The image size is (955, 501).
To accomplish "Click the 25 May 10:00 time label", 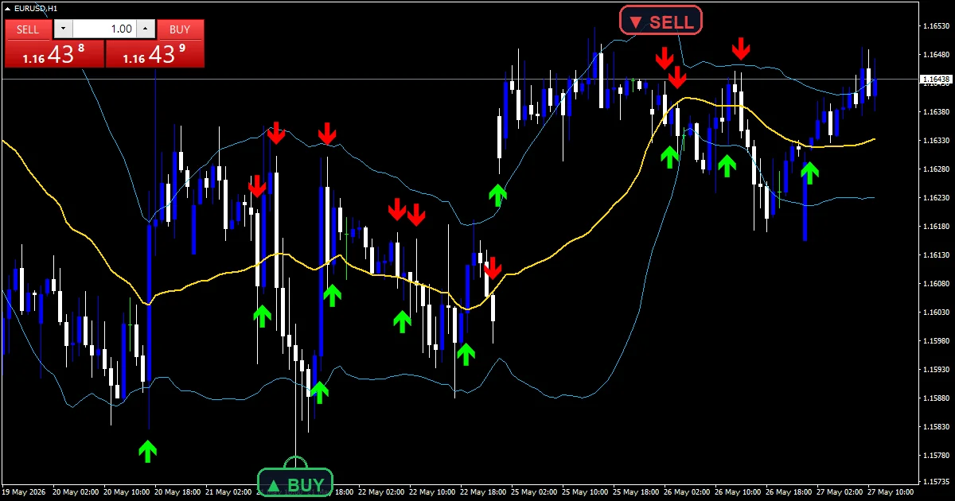I will [x=587, y=492].
